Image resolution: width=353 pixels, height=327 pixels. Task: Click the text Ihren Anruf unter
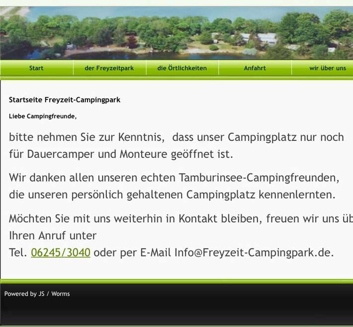53,235
